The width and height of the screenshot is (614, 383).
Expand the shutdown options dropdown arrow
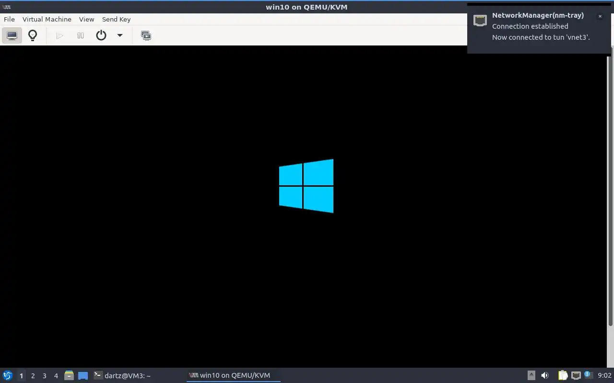pyautogui.click(x=120, y=35)
